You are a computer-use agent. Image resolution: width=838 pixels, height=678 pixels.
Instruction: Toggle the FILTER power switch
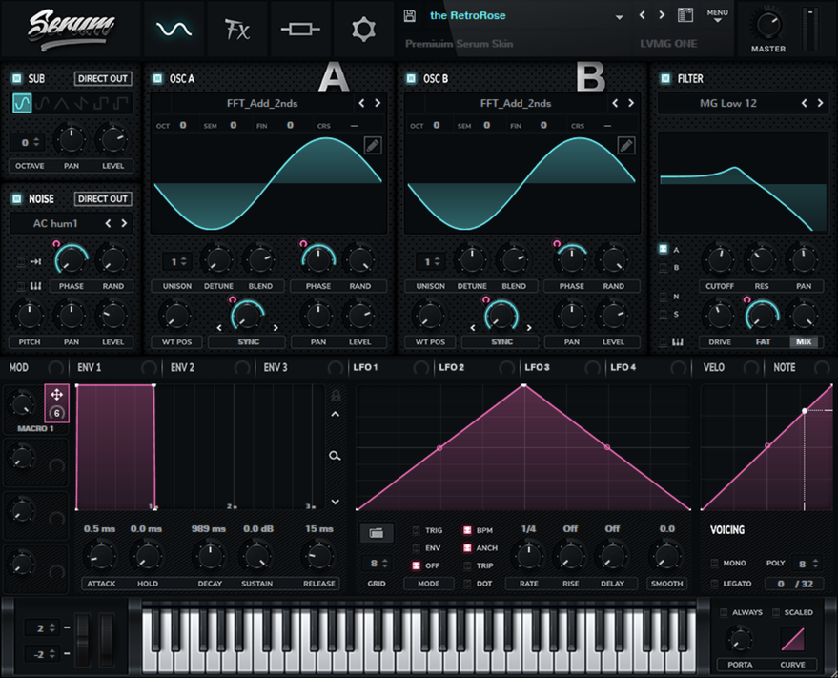tap(665, 78)
